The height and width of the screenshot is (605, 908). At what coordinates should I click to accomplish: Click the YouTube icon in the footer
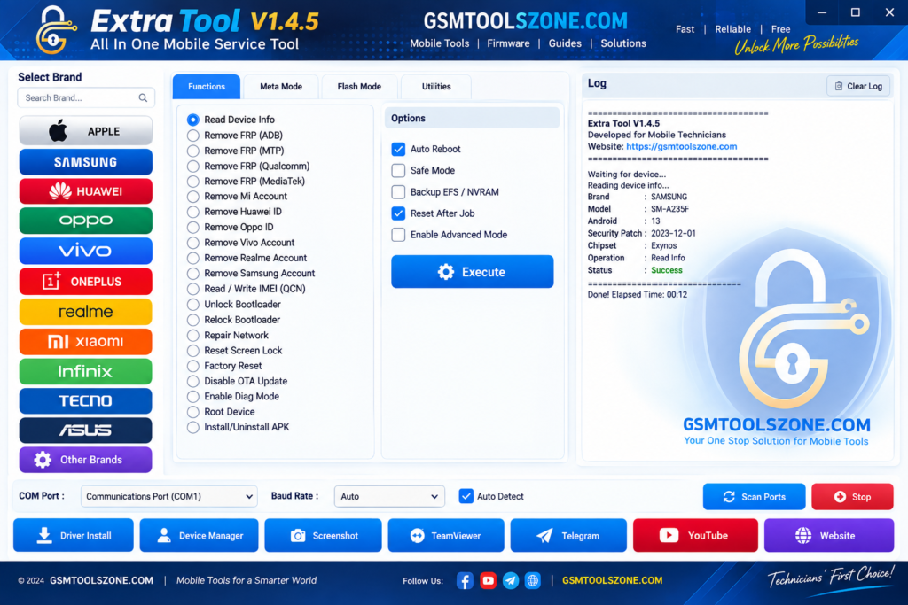[489, 580]
